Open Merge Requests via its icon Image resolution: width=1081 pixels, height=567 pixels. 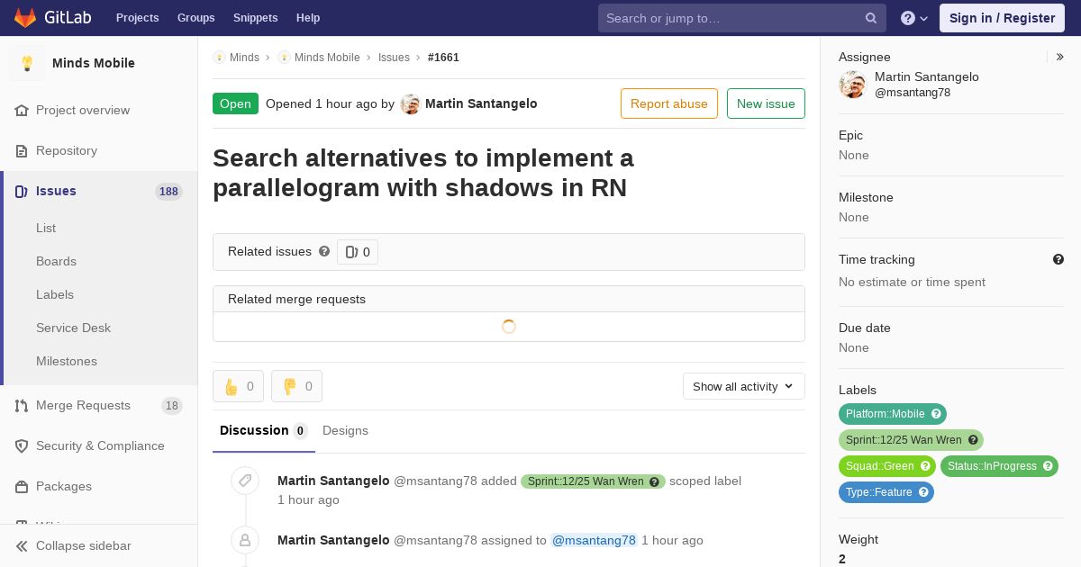[x=23, y=405]
